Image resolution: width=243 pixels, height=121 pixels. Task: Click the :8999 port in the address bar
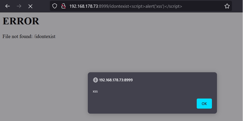[103, 6]
